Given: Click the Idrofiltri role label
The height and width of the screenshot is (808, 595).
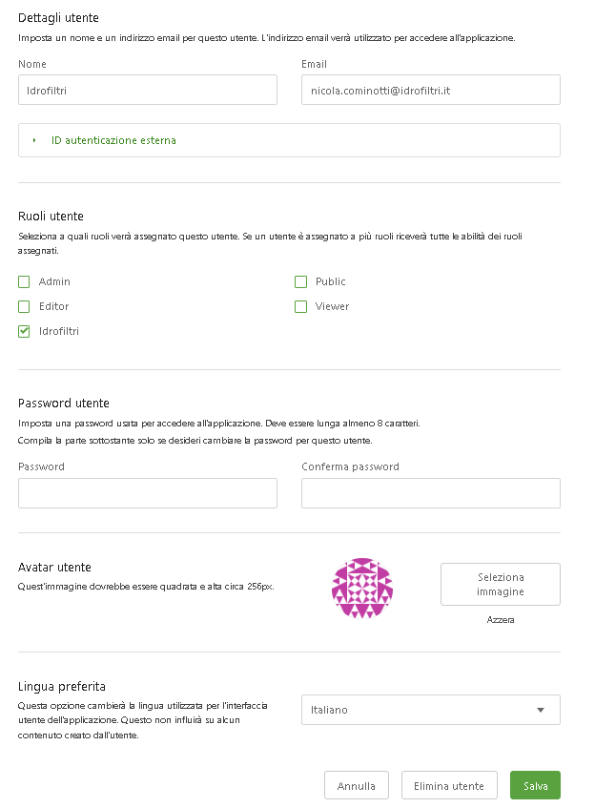Looking at the screenshot, I should coord(59,331).
